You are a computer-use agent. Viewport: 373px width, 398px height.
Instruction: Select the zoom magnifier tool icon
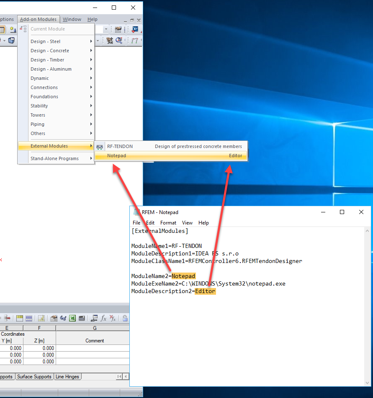point(119,40)
